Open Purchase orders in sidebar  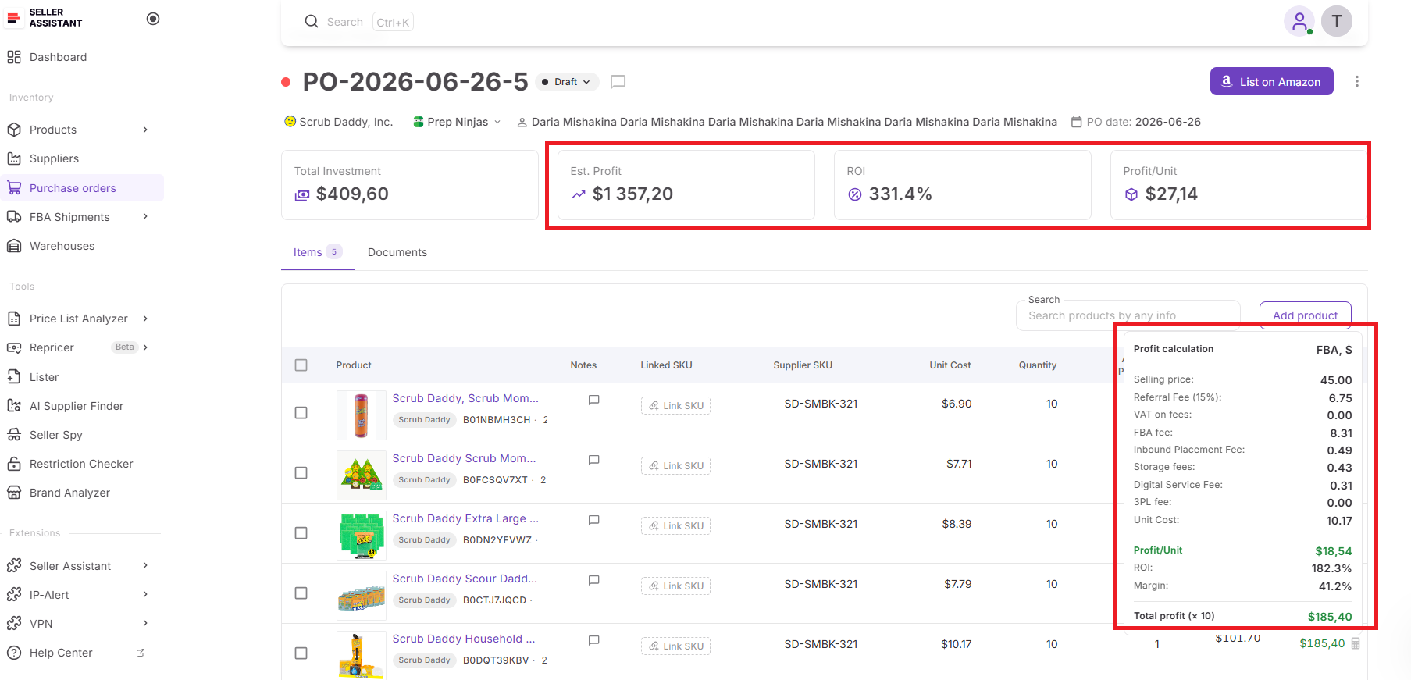[82, 188]
